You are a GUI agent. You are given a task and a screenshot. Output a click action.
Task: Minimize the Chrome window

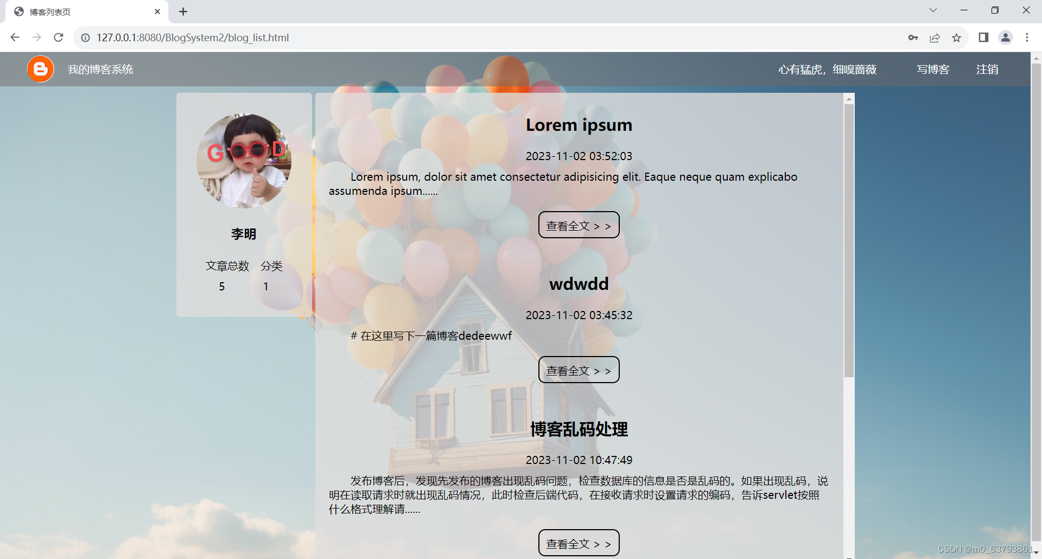(964, 10)
